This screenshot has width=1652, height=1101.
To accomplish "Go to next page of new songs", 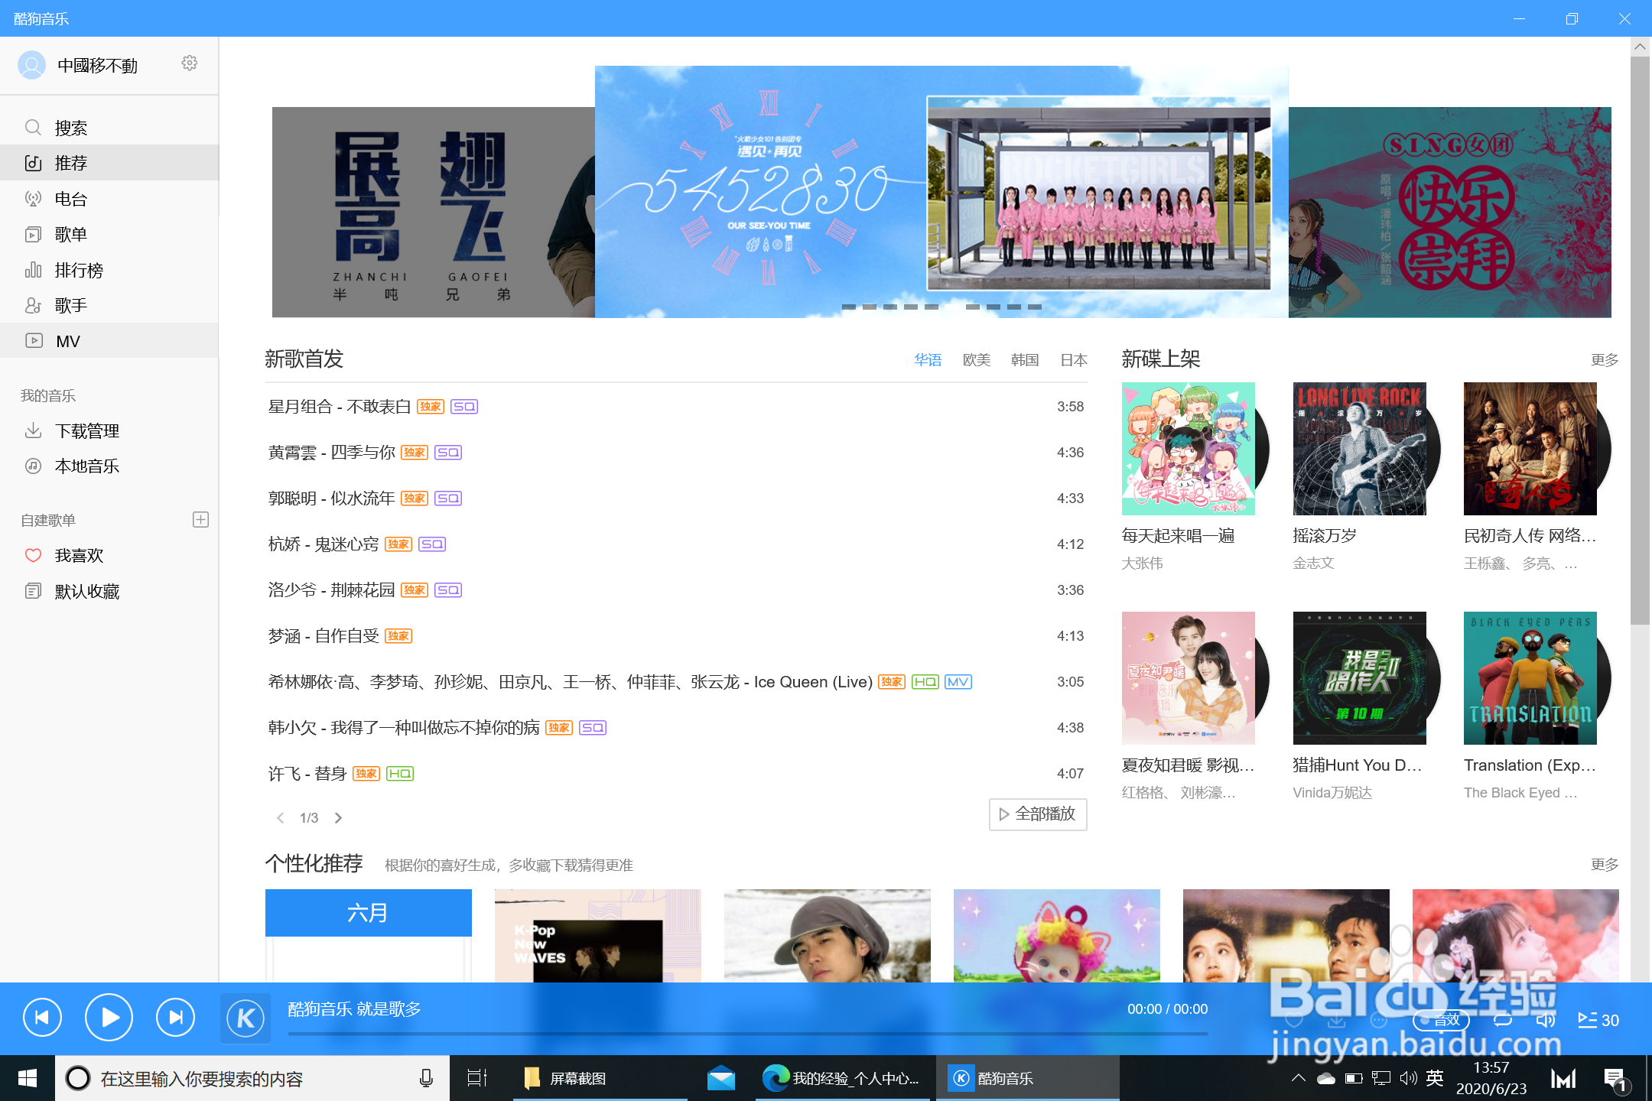I will (x=339, y=818).
